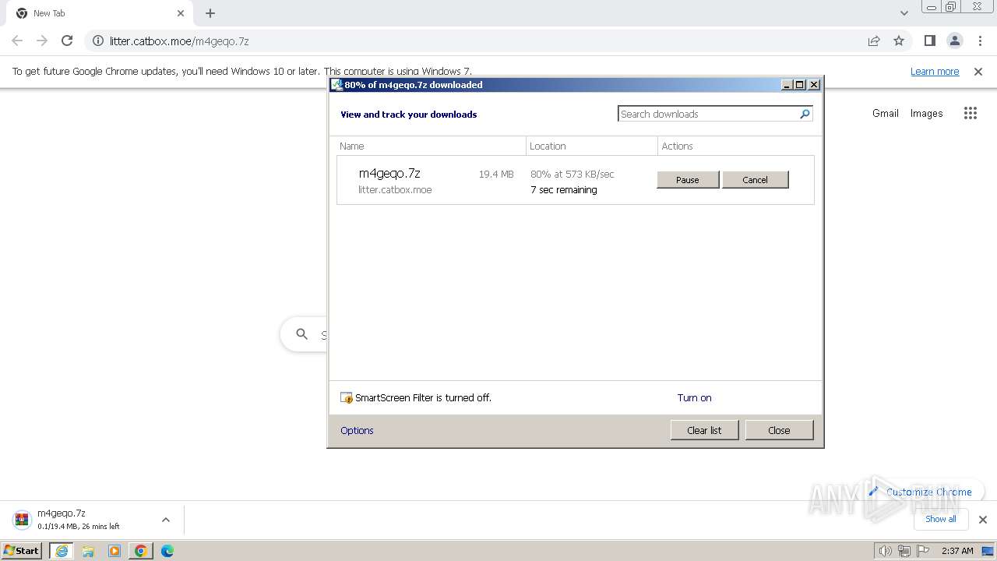This screenshot has height=561, width=997.
Task: Click the Chrome forward arrow
Action: tap(42, 41)
